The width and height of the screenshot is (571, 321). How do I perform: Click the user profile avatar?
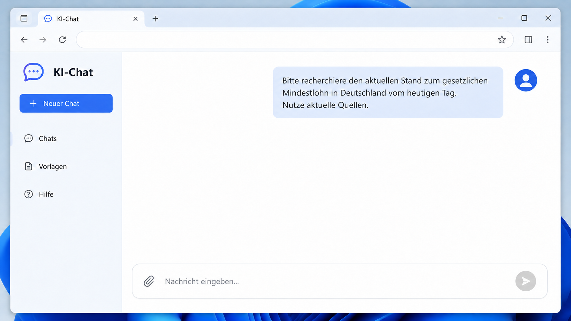pos(526,80)
